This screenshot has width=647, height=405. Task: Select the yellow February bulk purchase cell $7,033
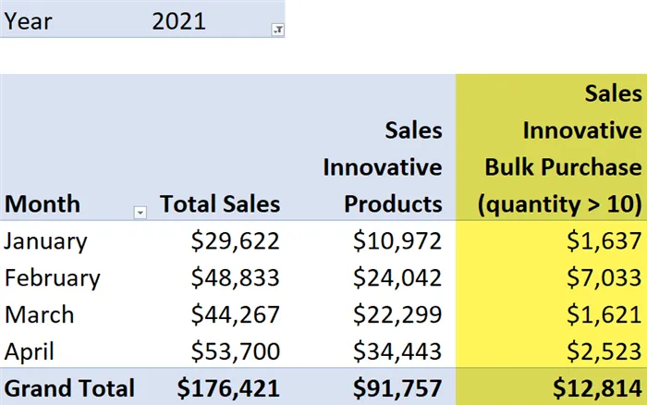click(x=607, y=277)
